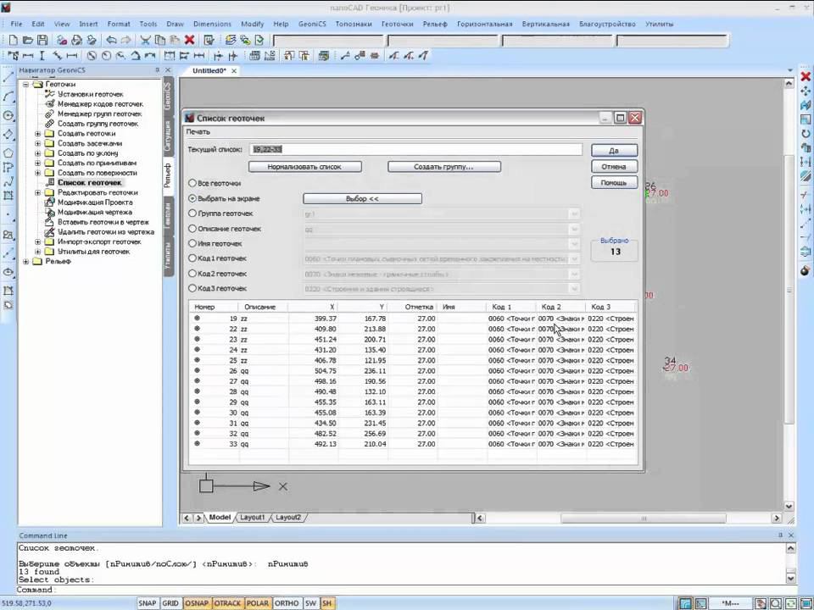Click the move tool icon in right toolbar

[806, 91]
